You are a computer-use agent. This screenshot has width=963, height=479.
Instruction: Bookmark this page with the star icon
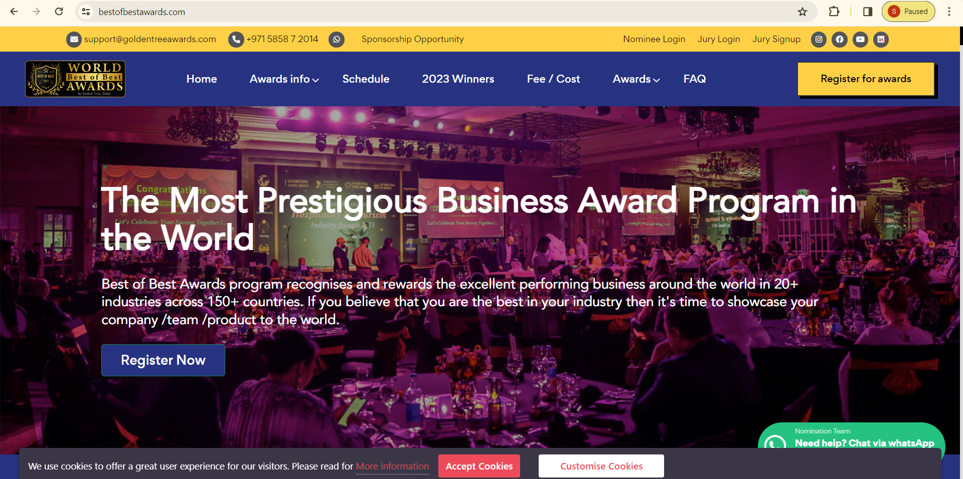[802, 12]
